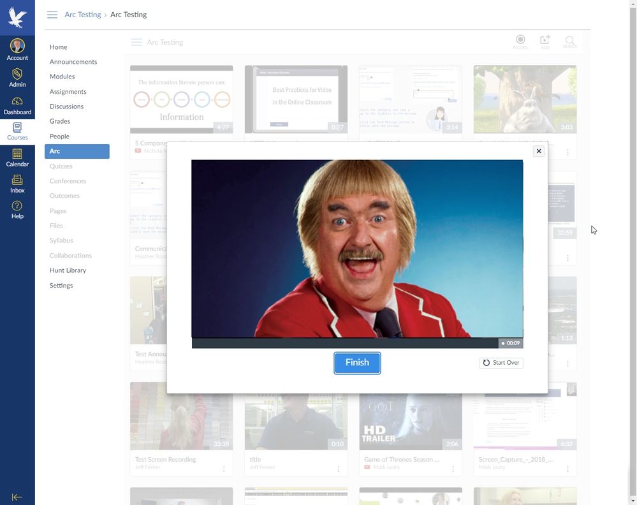Click the eagle logo at top left
Viewport: 637px width, 505px height.
(x=17, y=18)
